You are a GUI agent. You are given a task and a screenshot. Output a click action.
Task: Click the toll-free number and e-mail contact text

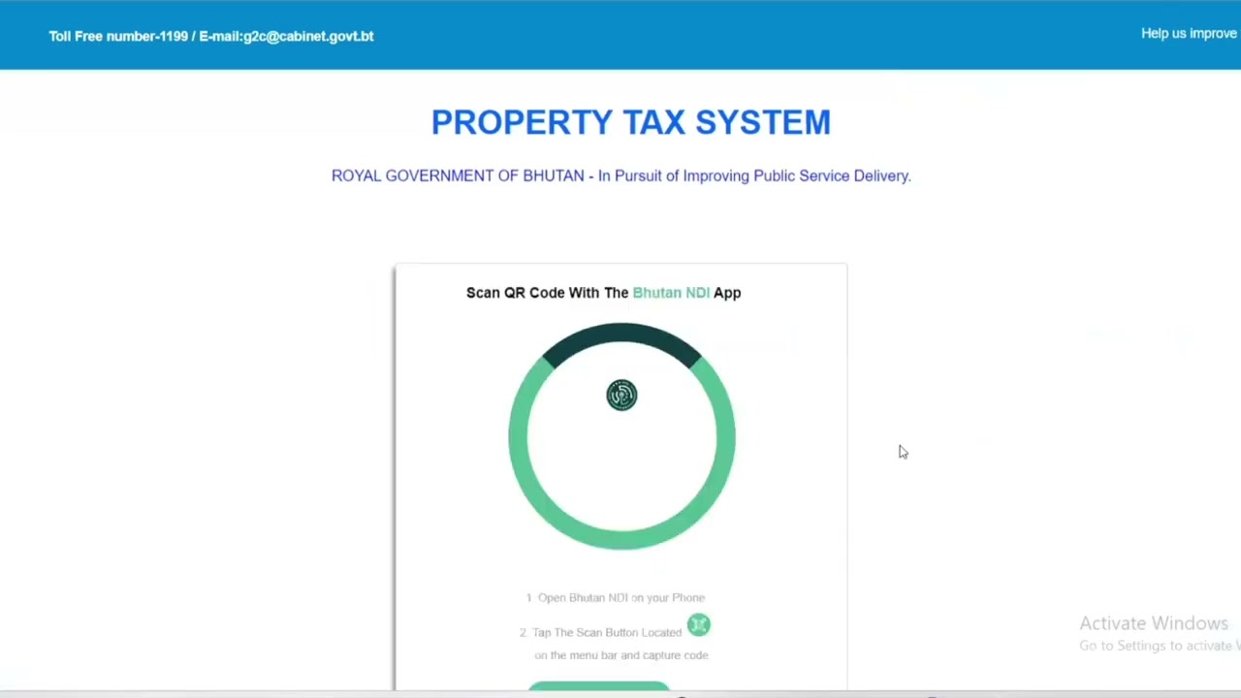point(211,36)
